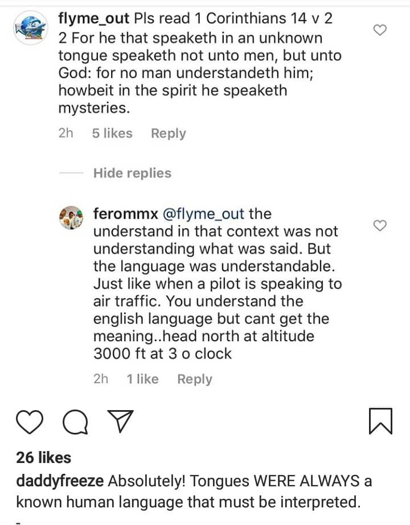Reply to ferommx's comment
The width and height of the screenshot is (410, 525).
click(x=194, y=379)
